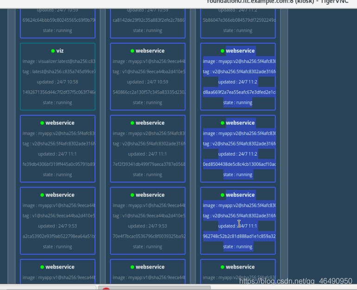The image size is (357, 290).
Task: Click the TigerVNC window title bar
Action: pos(178,4)
